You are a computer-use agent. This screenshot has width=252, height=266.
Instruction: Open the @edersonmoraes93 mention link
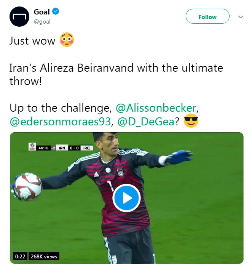click(x=60, y=122)
